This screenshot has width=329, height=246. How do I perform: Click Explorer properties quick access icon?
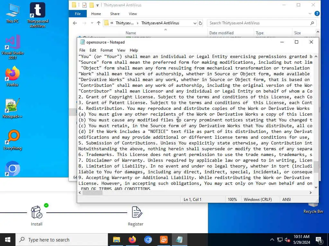point(84,5)
